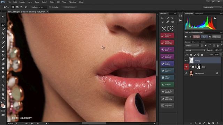Open layer style fx menu

coord(195,123)
